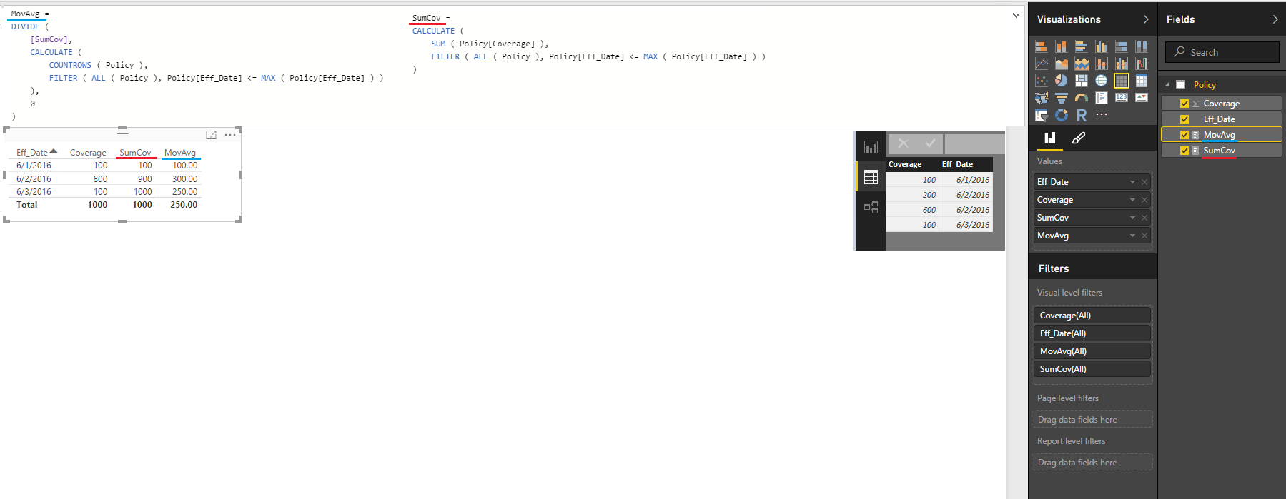Select the funnel chart visualization
Viewport: 1286px width, 499px height.
pyautogui.click(x=1061, y=98)
